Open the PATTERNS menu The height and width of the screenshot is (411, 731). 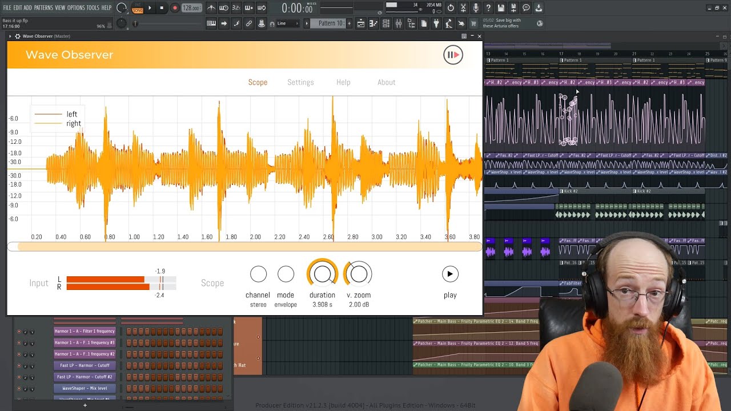point(43,8)
